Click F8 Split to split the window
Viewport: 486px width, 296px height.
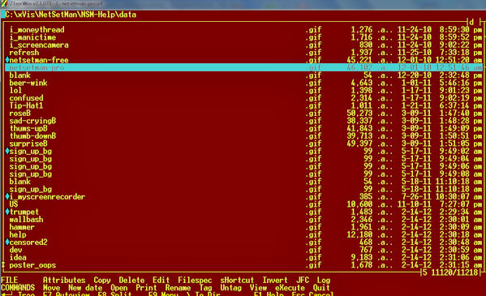click(114, 294)
